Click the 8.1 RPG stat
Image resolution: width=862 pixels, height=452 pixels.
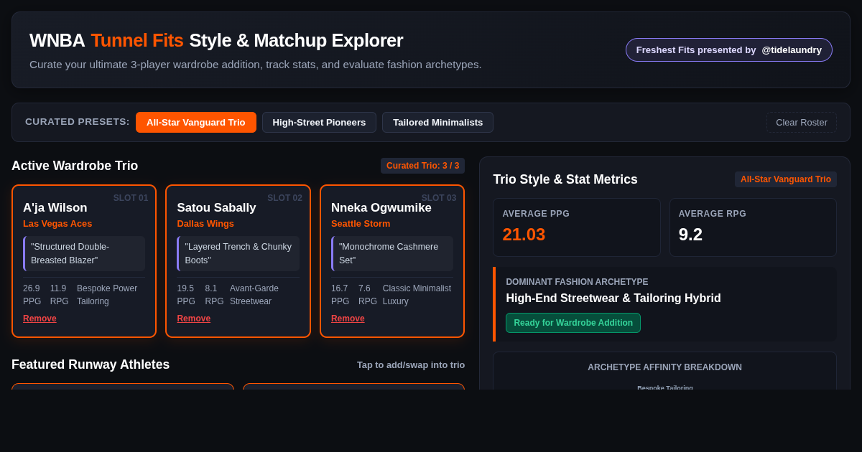tap(213, 295)
